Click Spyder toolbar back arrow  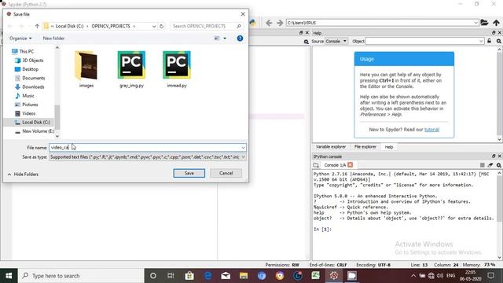[x=269, y=23]
